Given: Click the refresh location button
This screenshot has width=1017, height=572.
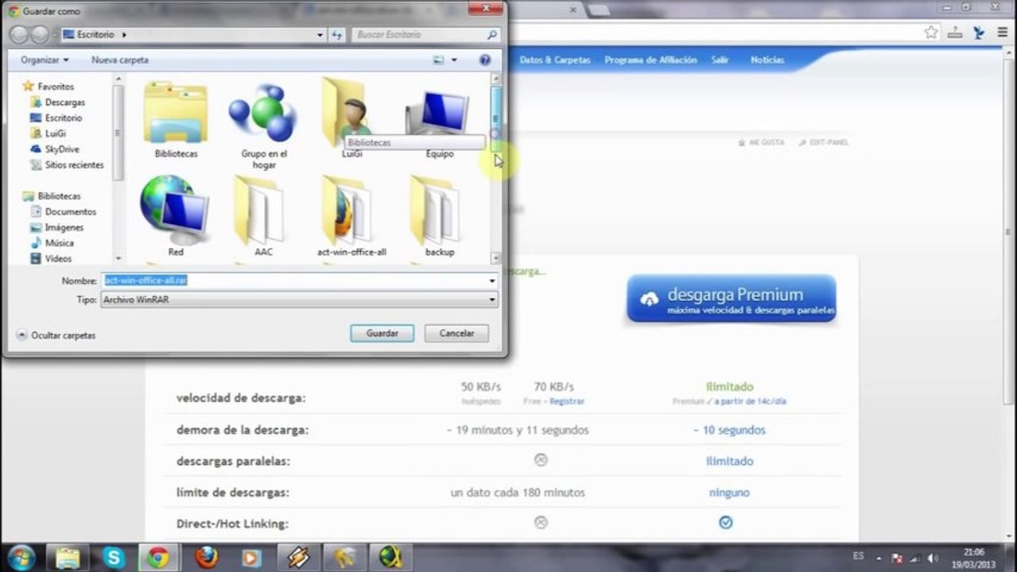Looking at the screenshot, I should 337,35.
